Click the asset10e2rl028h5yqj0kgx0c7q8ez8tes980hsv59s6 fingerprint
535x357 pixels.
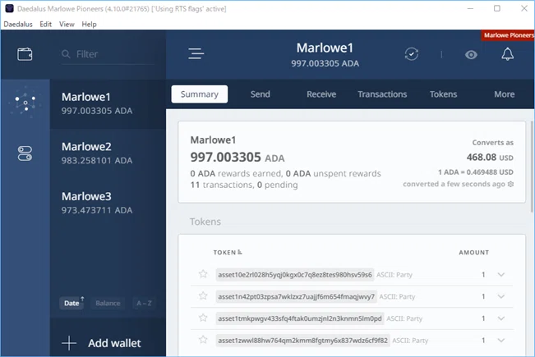pyautogui.click(x=295, y=275)
